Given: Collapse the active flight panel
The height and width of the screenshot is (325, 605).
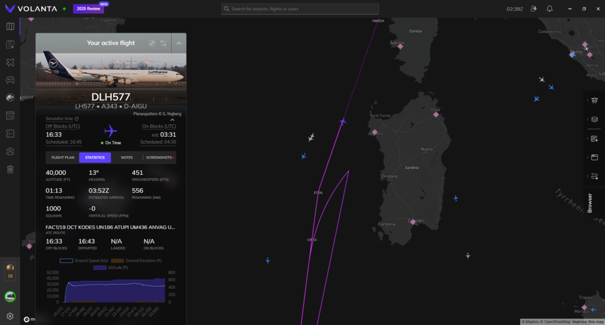Looking at the screenshot, I should (178, 44).
